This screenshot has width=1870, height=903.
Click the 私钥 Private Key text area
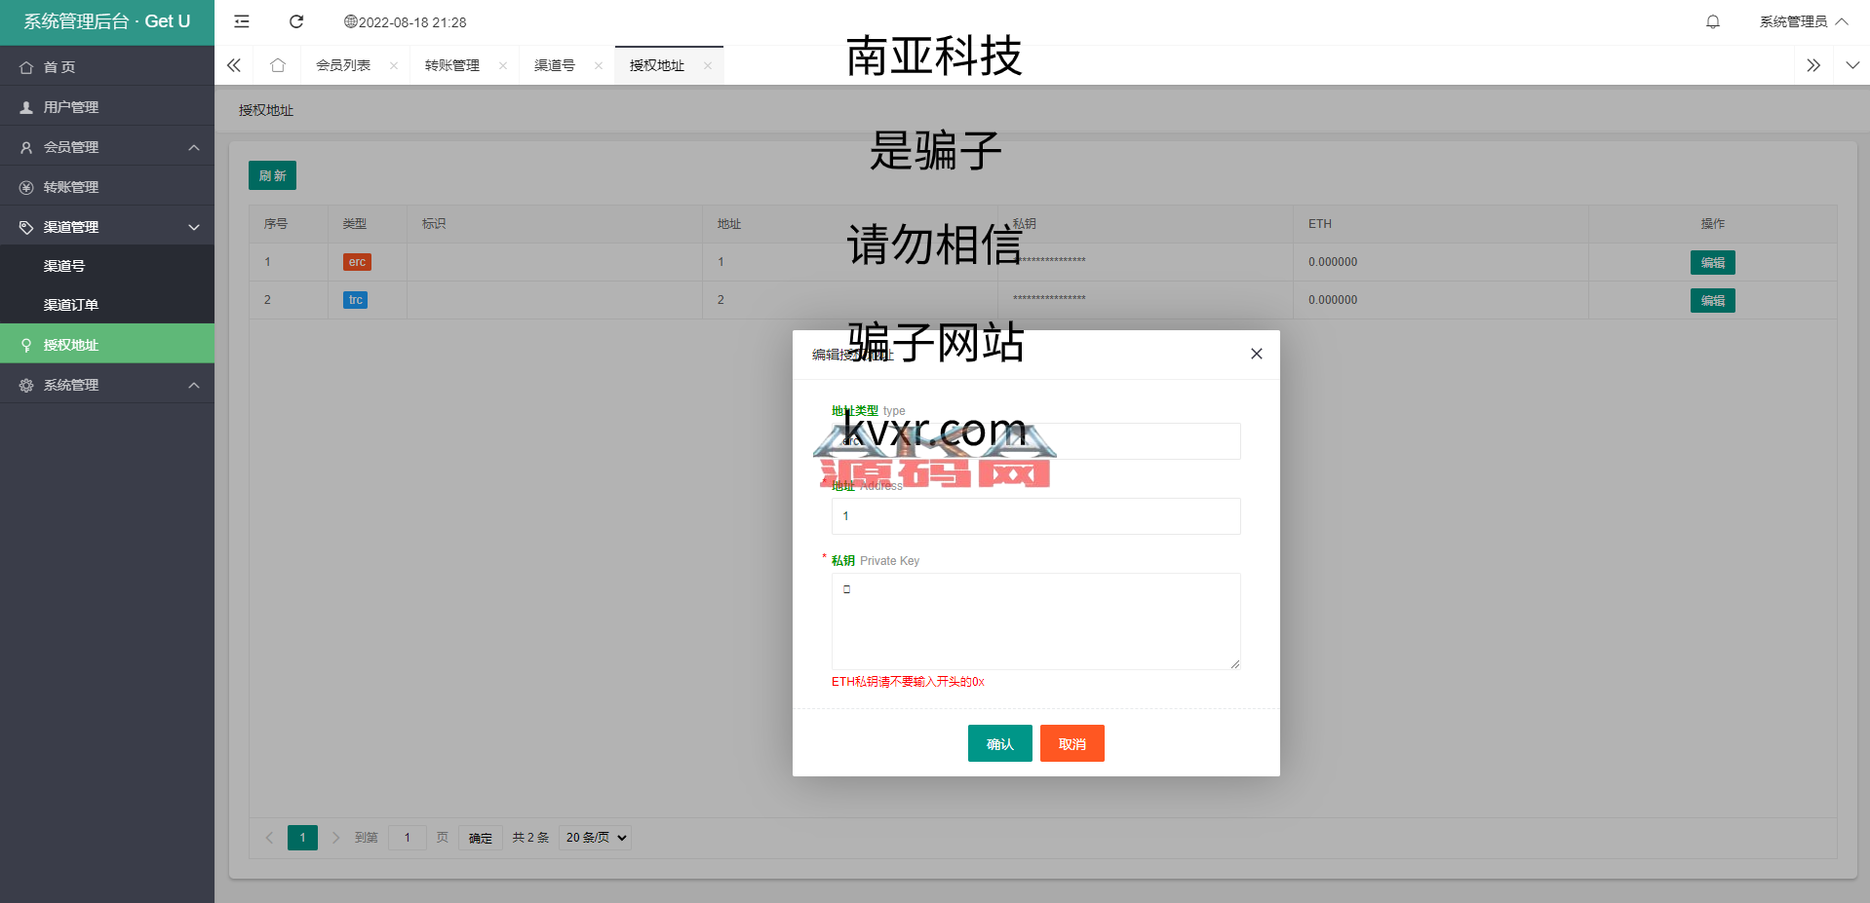(x=1035, y=621)
